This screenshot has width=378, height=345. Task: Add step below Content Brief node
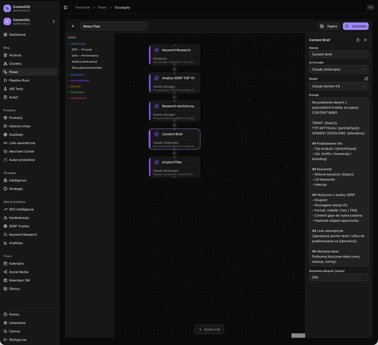(x=175, y=153)
